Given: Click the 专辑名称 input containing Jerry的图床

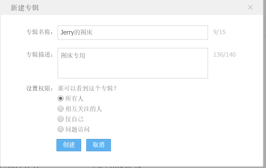Looking at the screenshot, I should 132,33.
